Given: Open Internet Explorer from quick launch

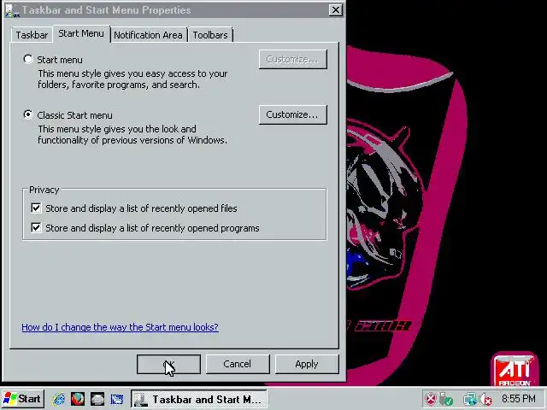Looking at the screenshot, I should (59, 399).
